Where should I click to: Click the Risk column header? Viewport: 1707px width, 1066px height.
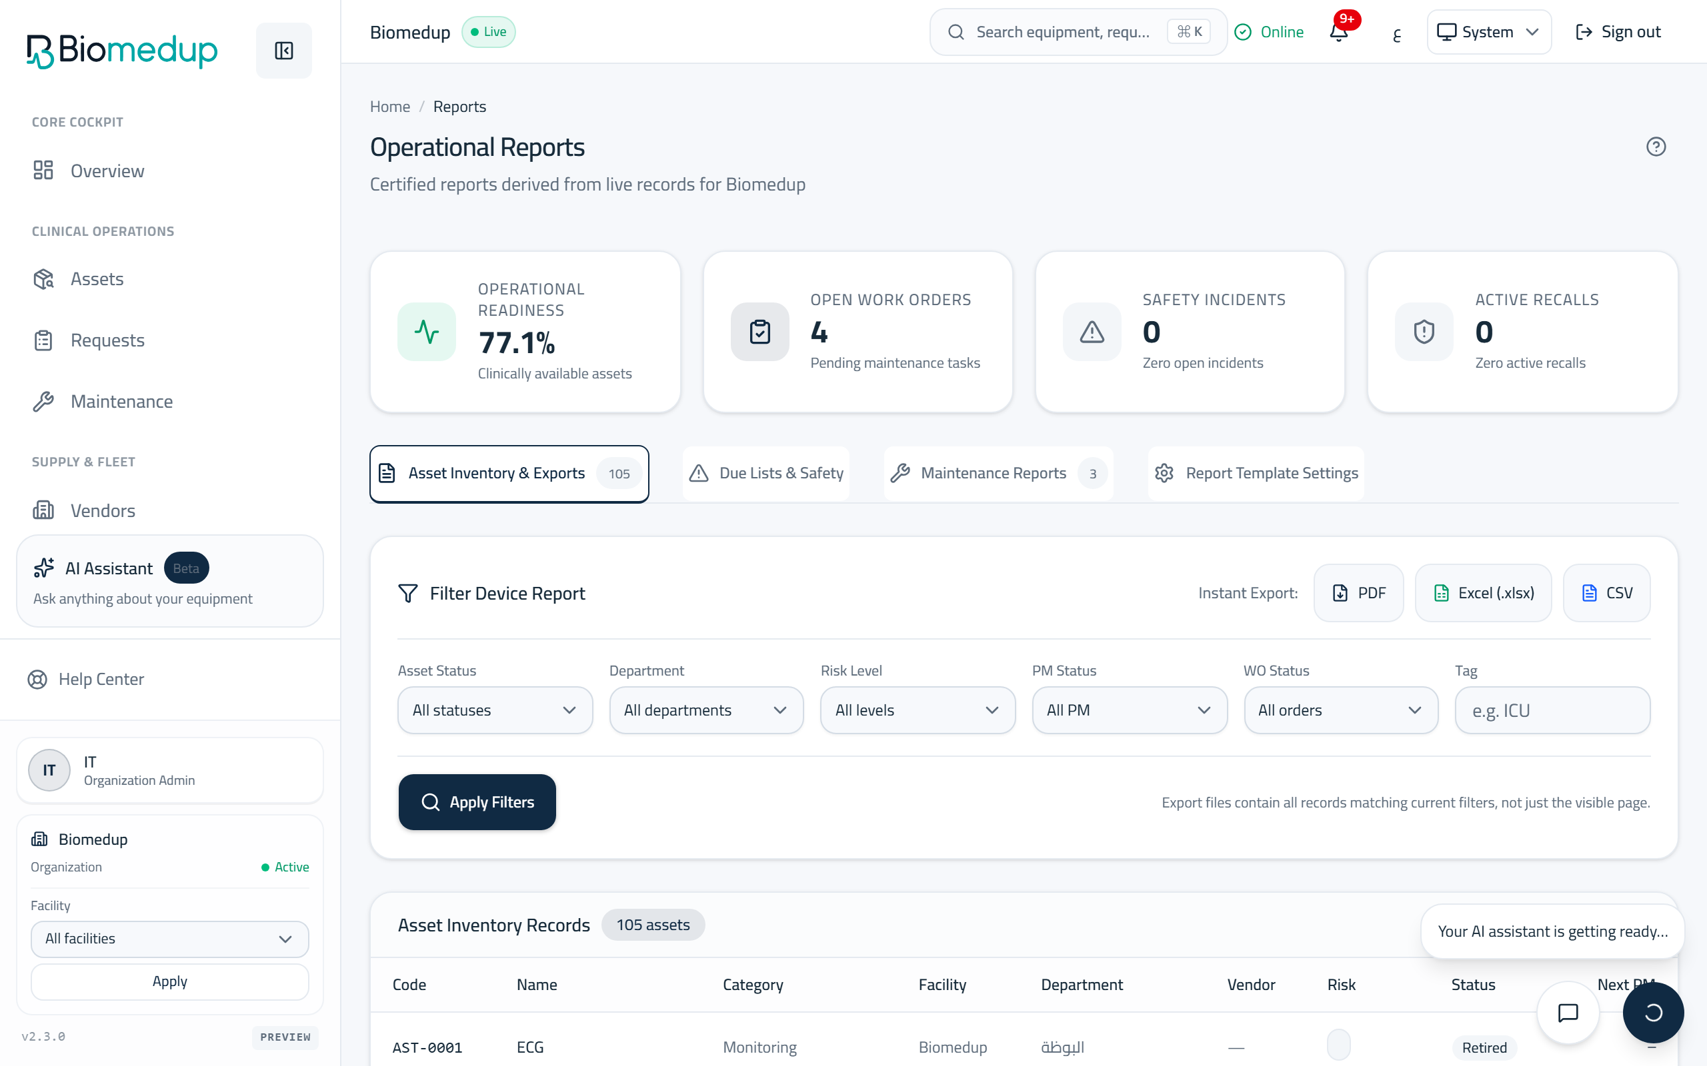[1341, 984]
